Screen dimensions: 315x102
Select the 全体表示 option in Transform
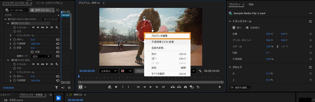(253, 28)
